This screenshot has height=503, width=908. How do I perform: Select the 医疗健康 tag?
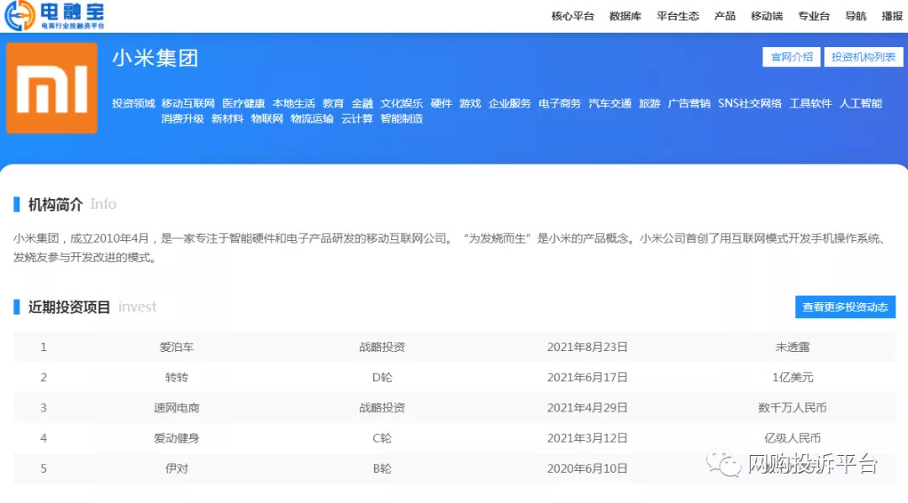[243, 103]
